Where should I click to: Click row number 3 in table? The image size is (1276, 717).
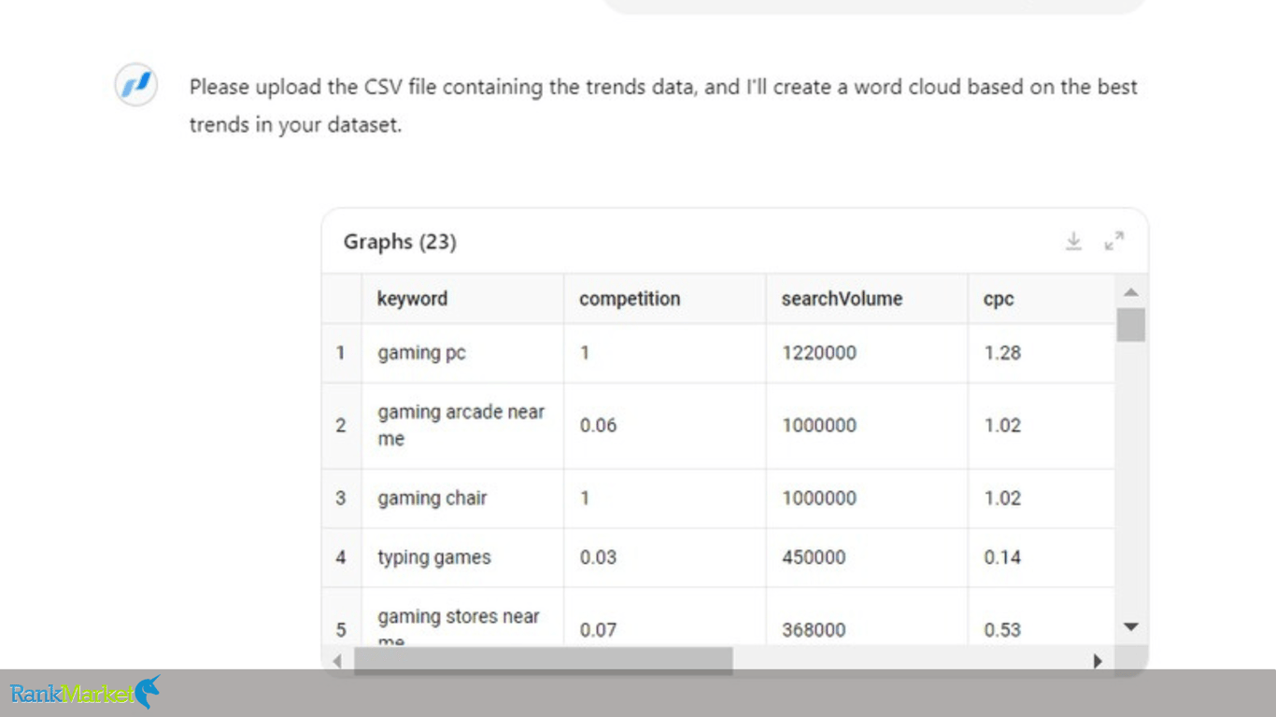341,499
